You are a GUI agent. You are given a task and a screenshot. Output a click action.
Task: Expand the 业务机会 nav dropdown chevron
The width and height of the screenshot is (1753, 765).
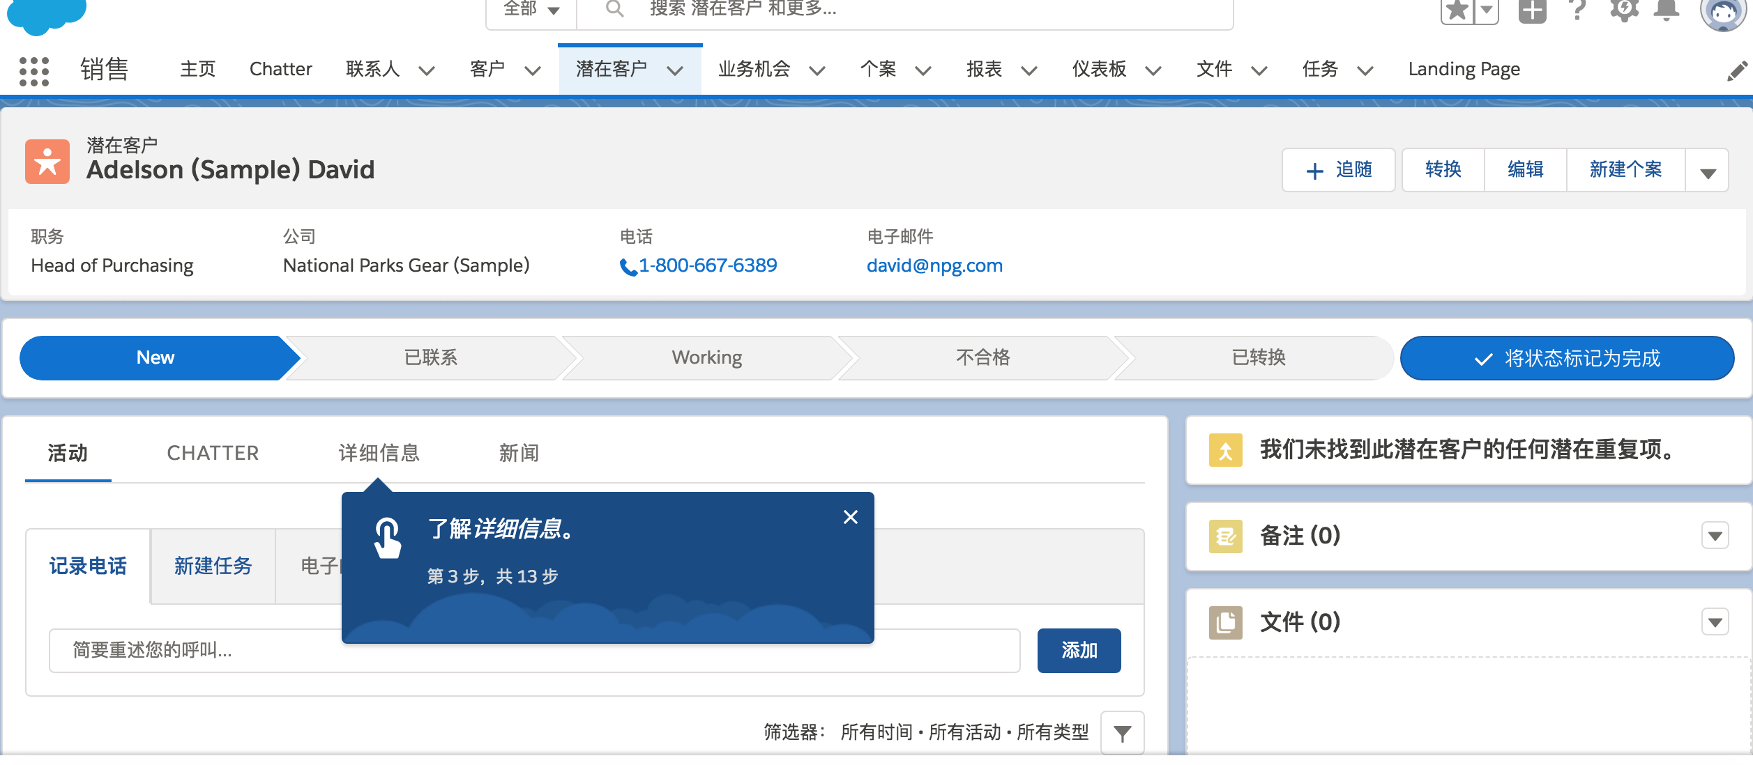817,71
